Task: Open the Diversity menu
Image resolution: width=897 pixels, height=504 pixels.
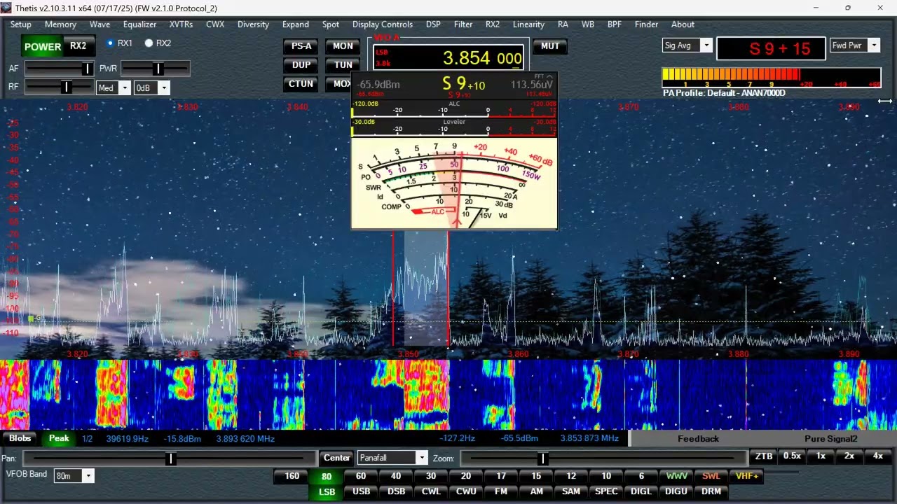Action: (x=253, y=24)
